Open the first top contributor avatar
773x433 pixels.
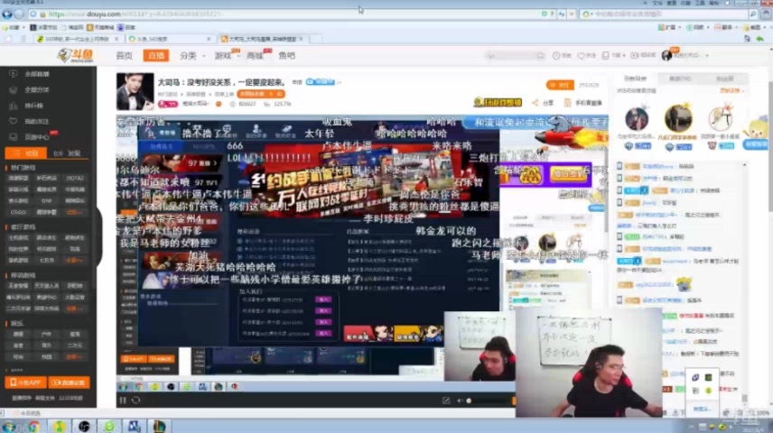click(x=637, y=119)
